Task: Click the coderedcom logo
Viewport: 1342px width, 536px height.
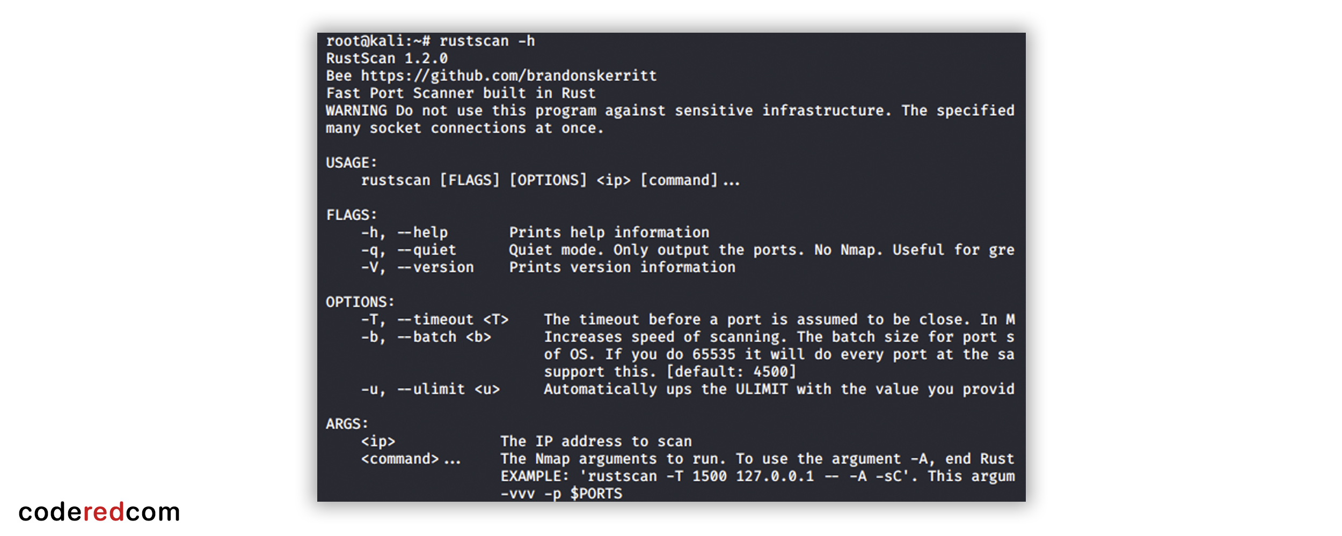Action: (99, 512)
